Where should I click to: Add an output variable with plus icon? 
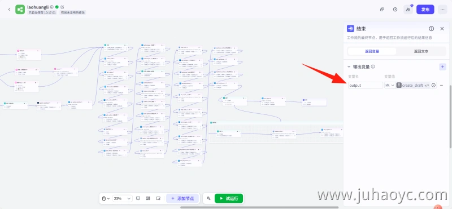click(442, 66)
